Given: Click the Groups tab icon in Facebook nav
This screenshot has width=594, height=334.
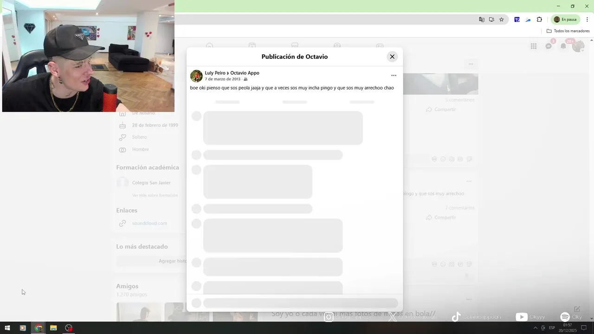Looking at the screenshot, I should click(337, 45).
